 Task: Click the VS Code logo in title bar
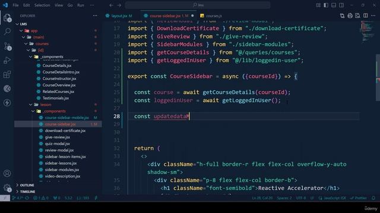click(5, 5)
